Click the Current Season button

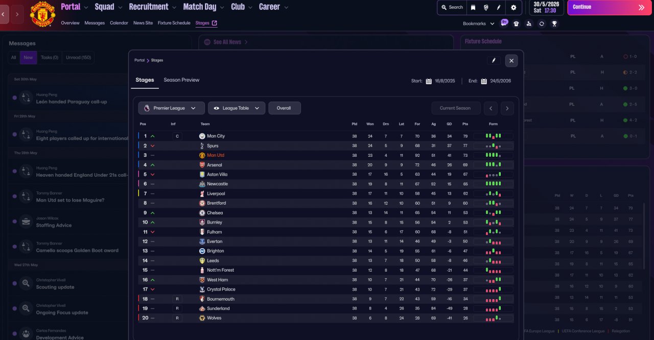click(455, 108)
